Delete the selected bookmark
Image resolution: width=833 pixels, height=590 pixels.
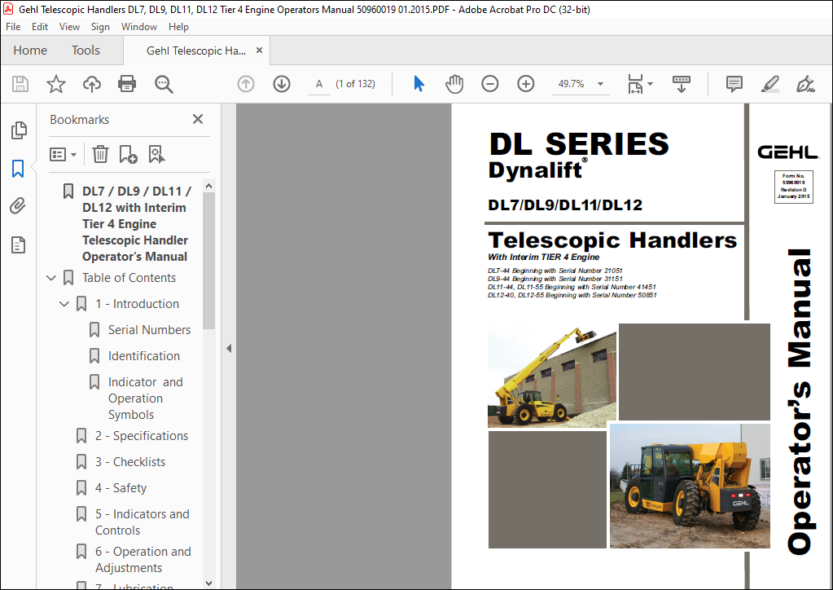click(x=100, y=155)
